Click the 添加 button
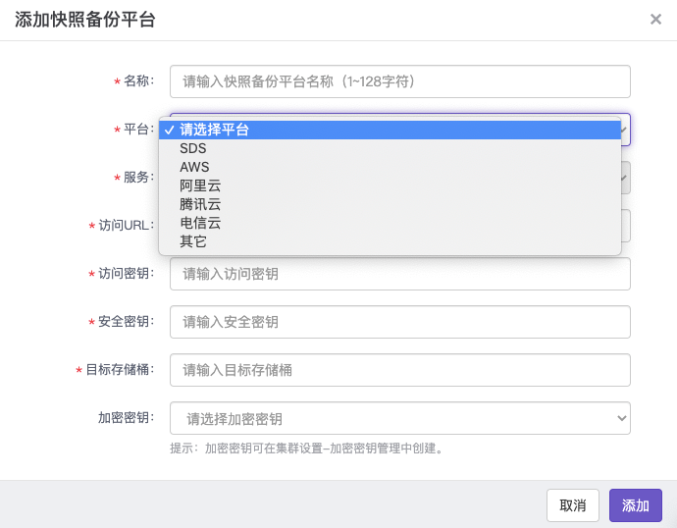The image size is (677, 528). tap(636, 505)
